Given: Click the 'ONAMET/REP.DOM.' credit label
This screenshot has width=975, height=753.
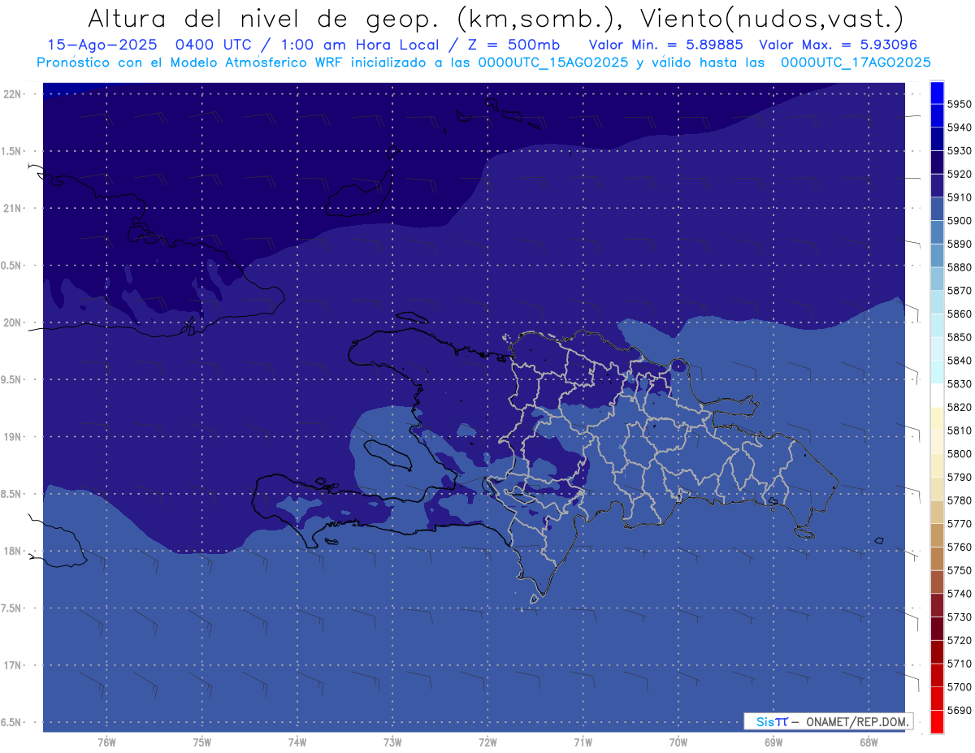Looking at the screenshot, I should click(x=857, y=721).
